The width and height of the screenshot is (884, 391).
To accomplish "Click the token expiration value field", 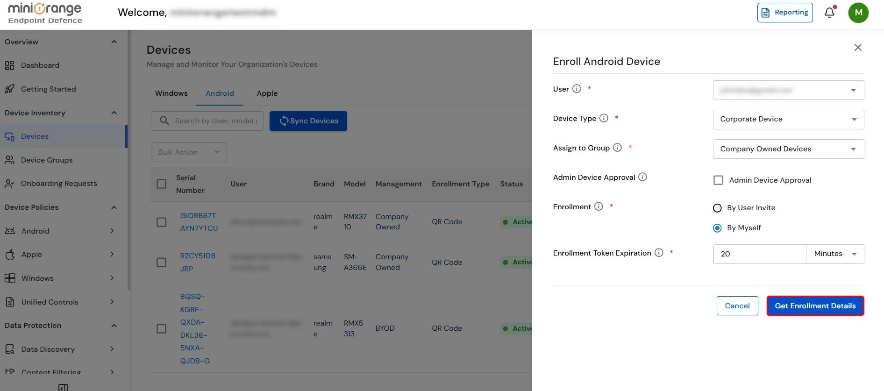I will click(x=760, y=254).
